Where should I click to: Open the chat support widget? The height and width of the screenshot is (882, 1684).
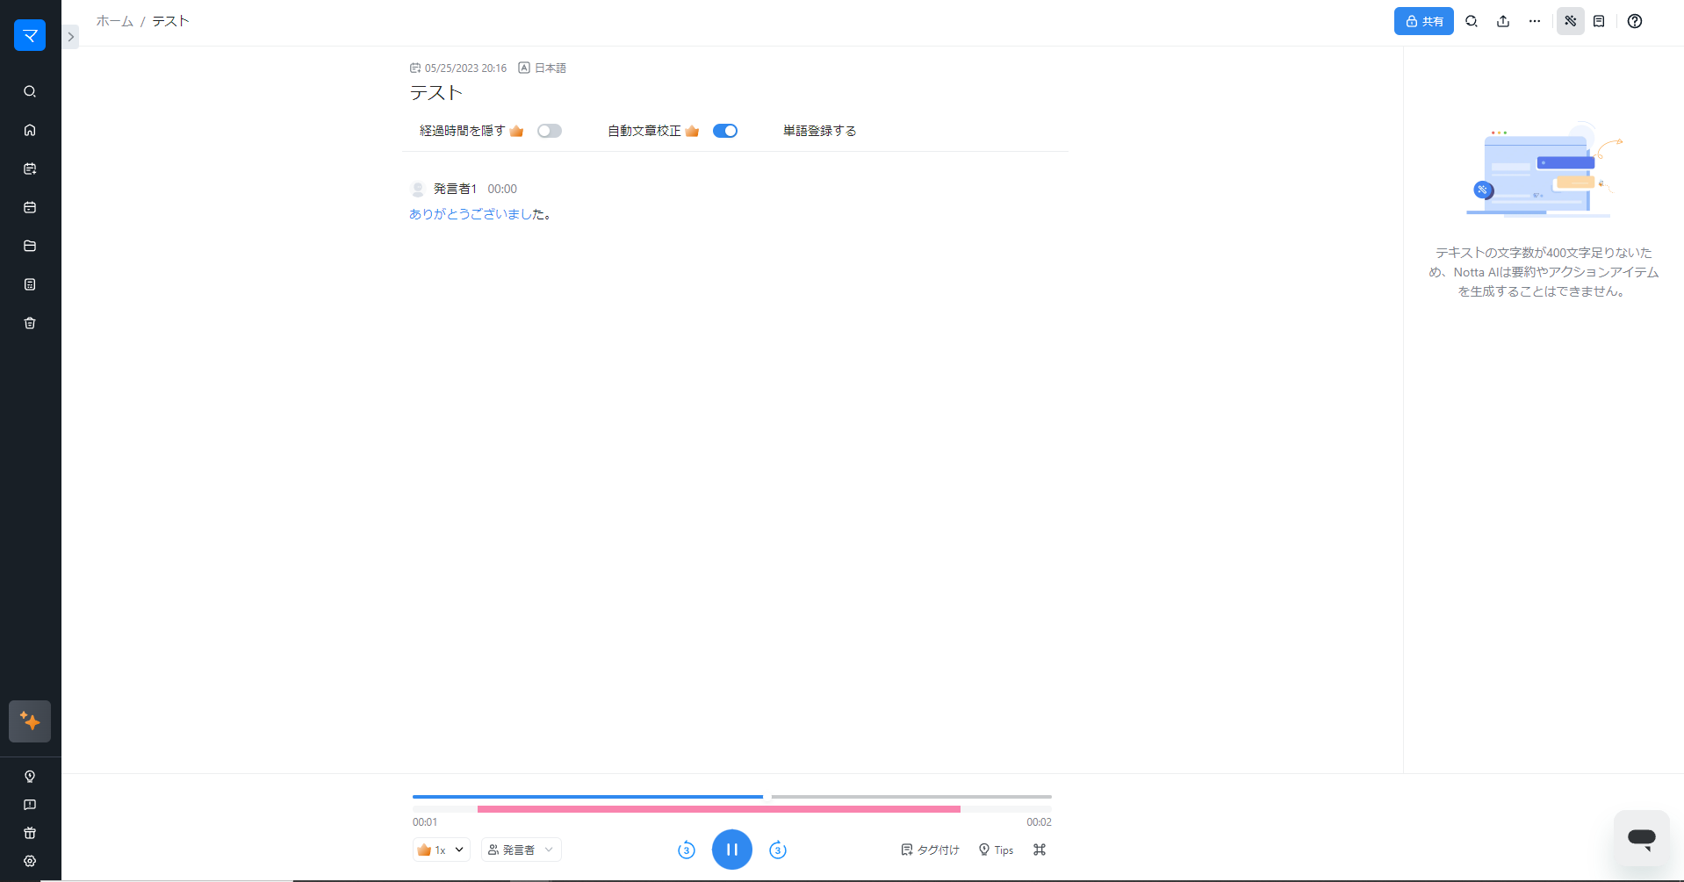pos(1642,838)
